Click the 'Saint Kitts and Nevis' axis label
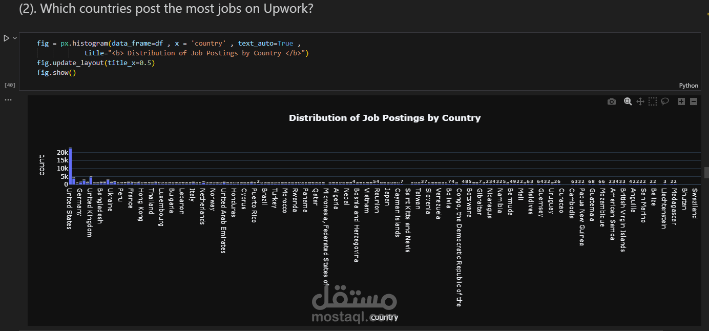 (x=407, y=220)
